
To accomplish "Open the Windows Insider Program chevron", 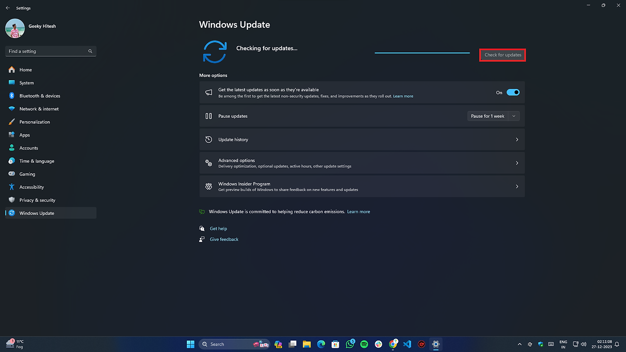I will [x=517, y=187].
